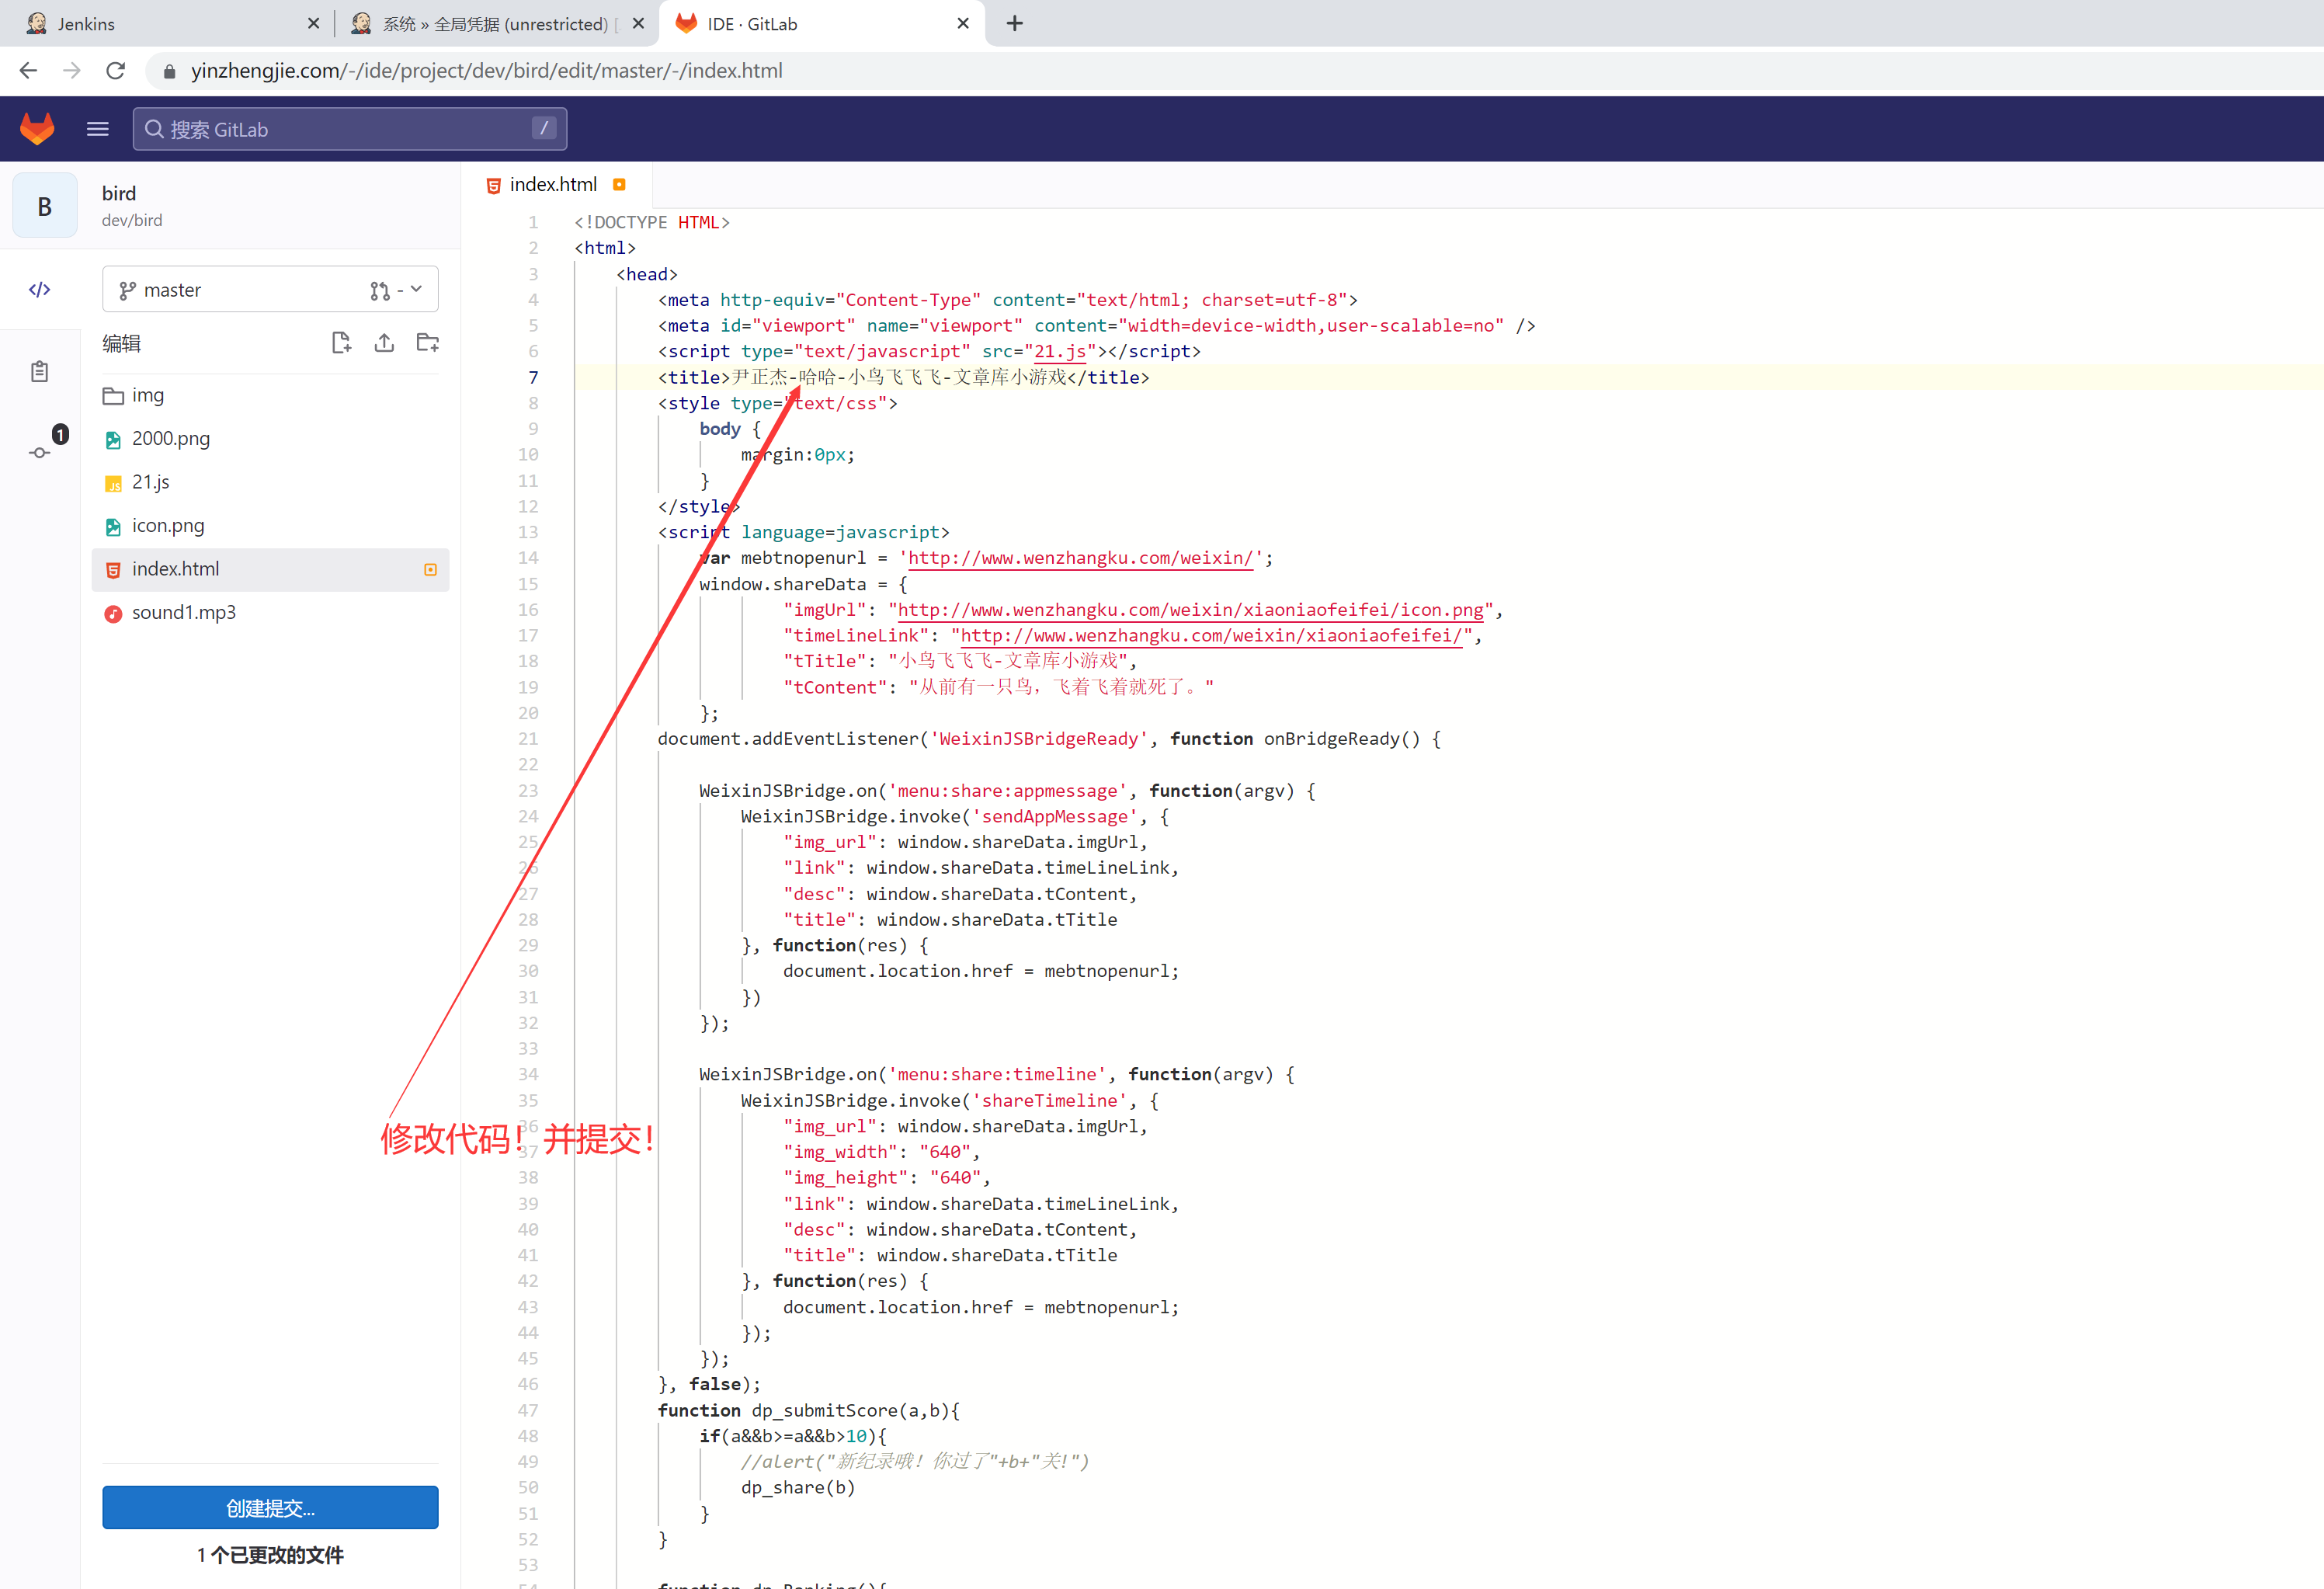Open the Review clipboard icon in sidebar
The height and width of the screenshot is (1589, 2324).
40,372
